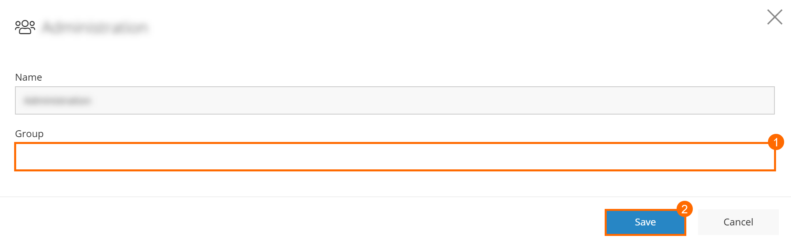Open the Group selection box
The image size is (791, 246).
[394, 157]
